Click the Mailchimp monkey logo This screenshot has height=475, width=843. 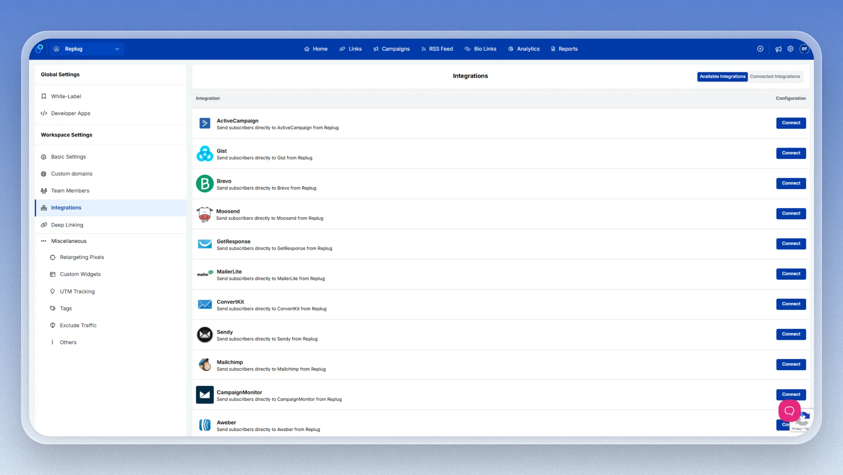(205, 365)
